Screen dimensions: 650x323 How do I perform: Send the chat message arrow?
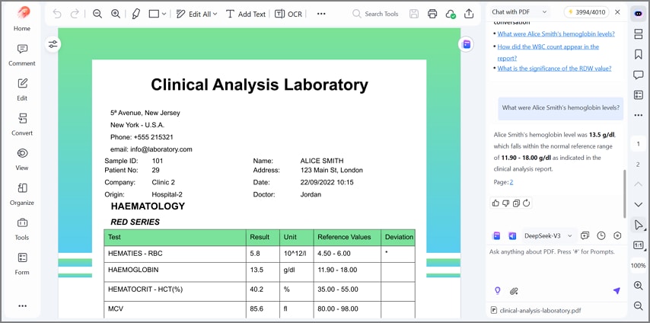coord(617,291)
